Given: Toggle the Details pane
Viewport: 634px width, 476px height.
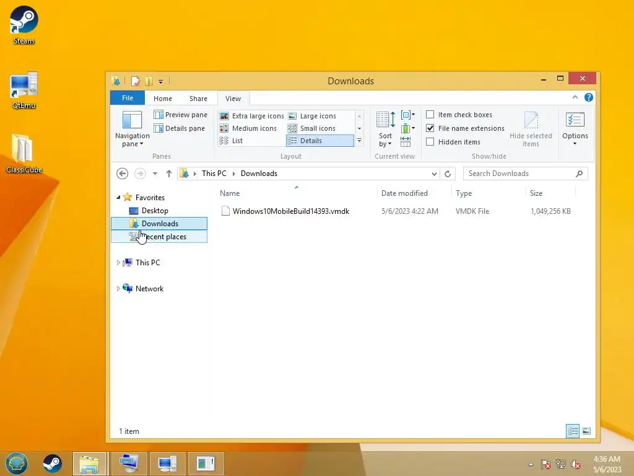Looking at the screenshot, I should point(180,128).
